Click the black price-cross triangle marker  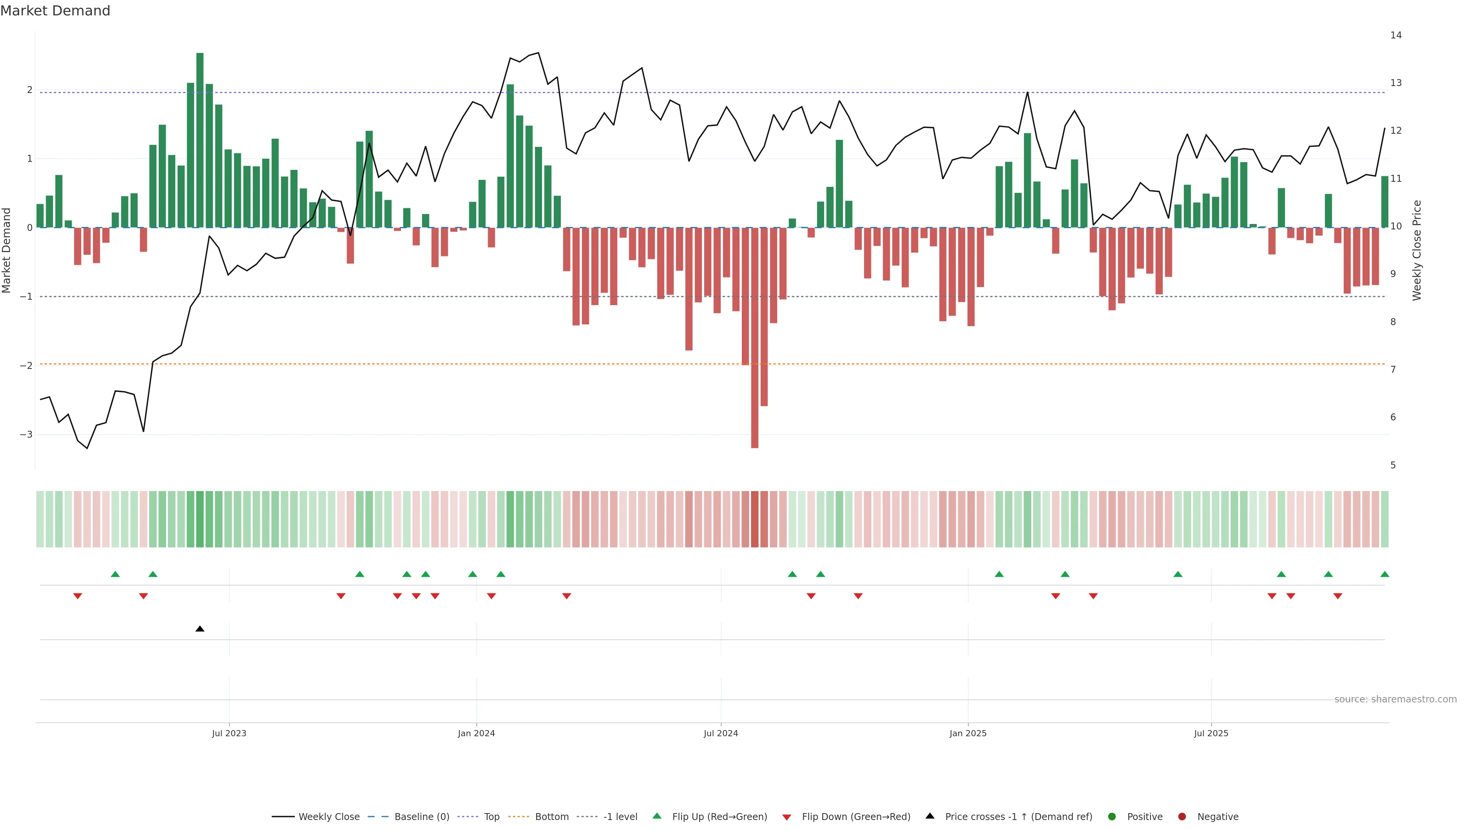(x=200, y=629)
